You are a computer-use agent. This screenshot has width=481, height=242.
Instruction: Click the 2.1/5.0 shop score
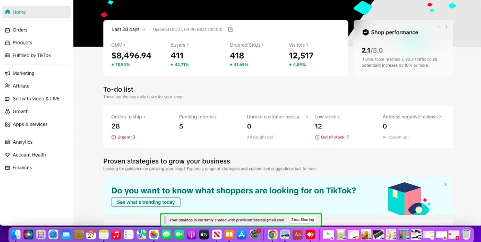[372, 51]
